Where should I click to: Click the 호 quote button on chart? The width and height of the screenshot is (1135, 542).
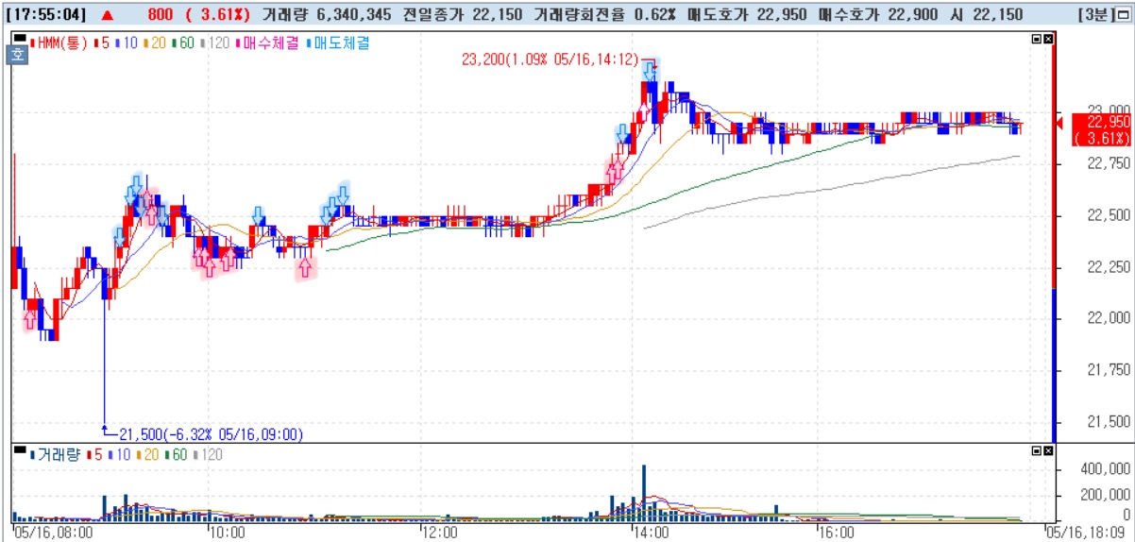coord(18,56)
